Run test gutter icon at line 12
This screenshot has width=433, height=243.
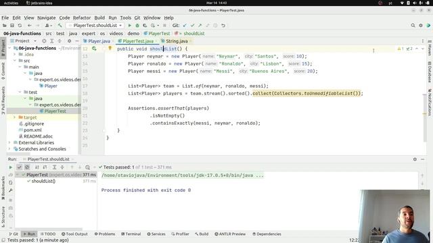95,49
